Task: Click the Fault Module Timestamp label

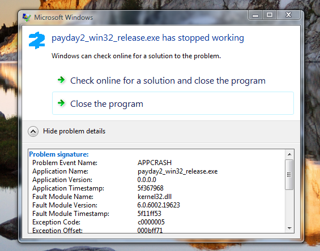Action: [x=71, y=214]
